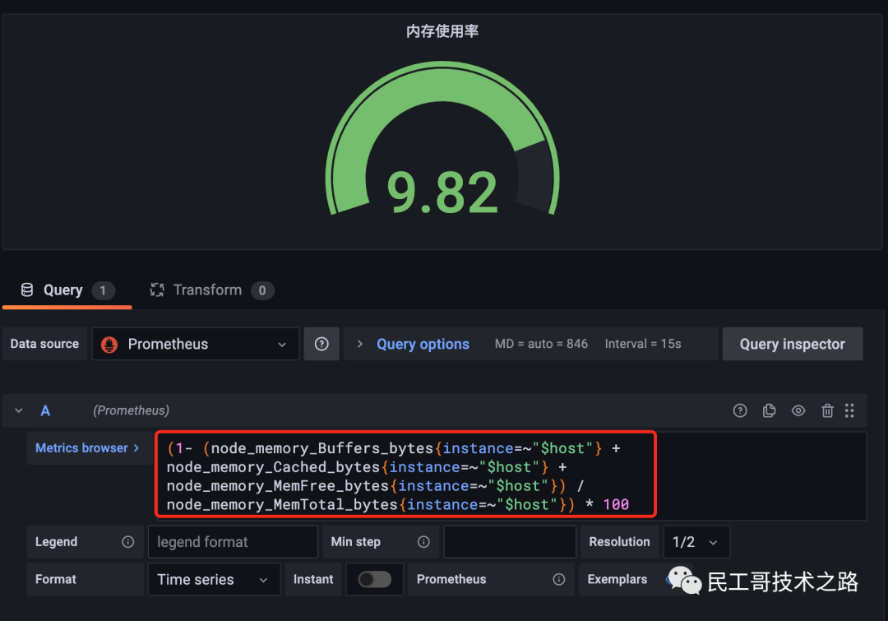Click the Interval = 15s text
888x621 pixels.
pyautogui.click(x=643, y=344)
